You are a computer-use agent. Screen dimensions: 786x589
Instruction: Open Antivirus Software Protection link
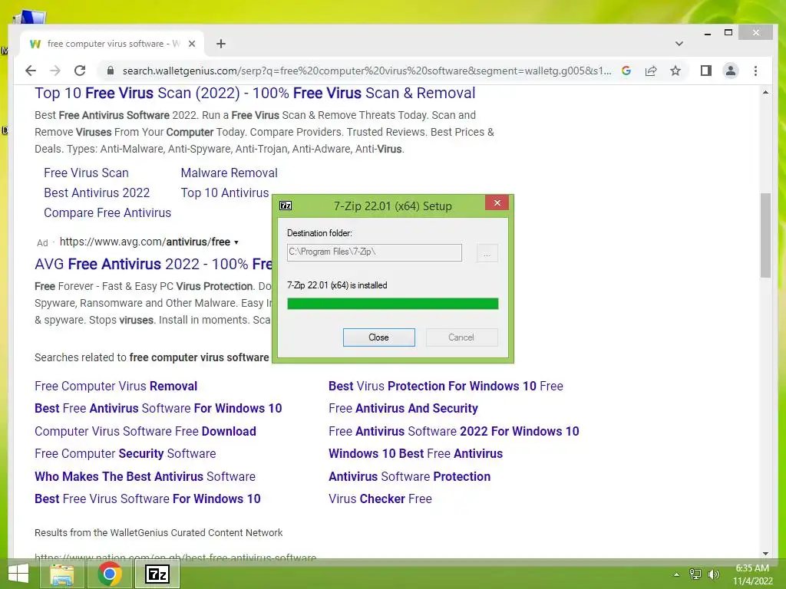[410, 476]
